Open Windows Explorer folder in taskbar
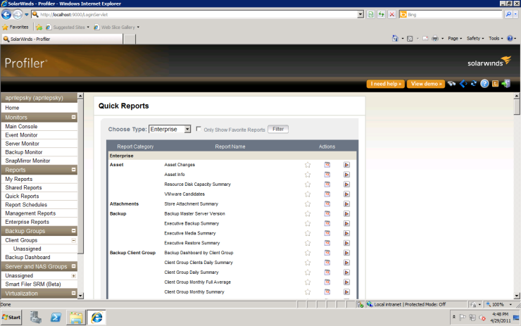The height and width of the screenshot is (326, 521). tap(76, 318)
